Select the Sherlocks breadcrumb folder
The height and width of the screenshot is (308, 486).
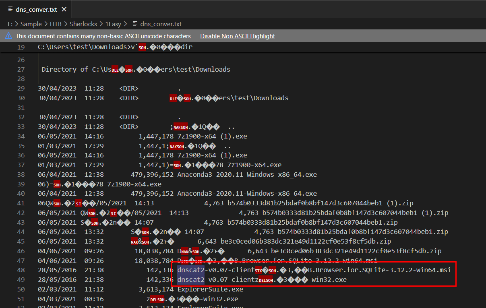tap(83, 24)
